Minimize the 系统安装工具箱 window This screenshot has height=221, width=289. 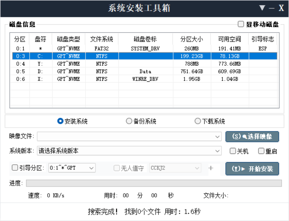pyautogui.click(x=272, y=8)
